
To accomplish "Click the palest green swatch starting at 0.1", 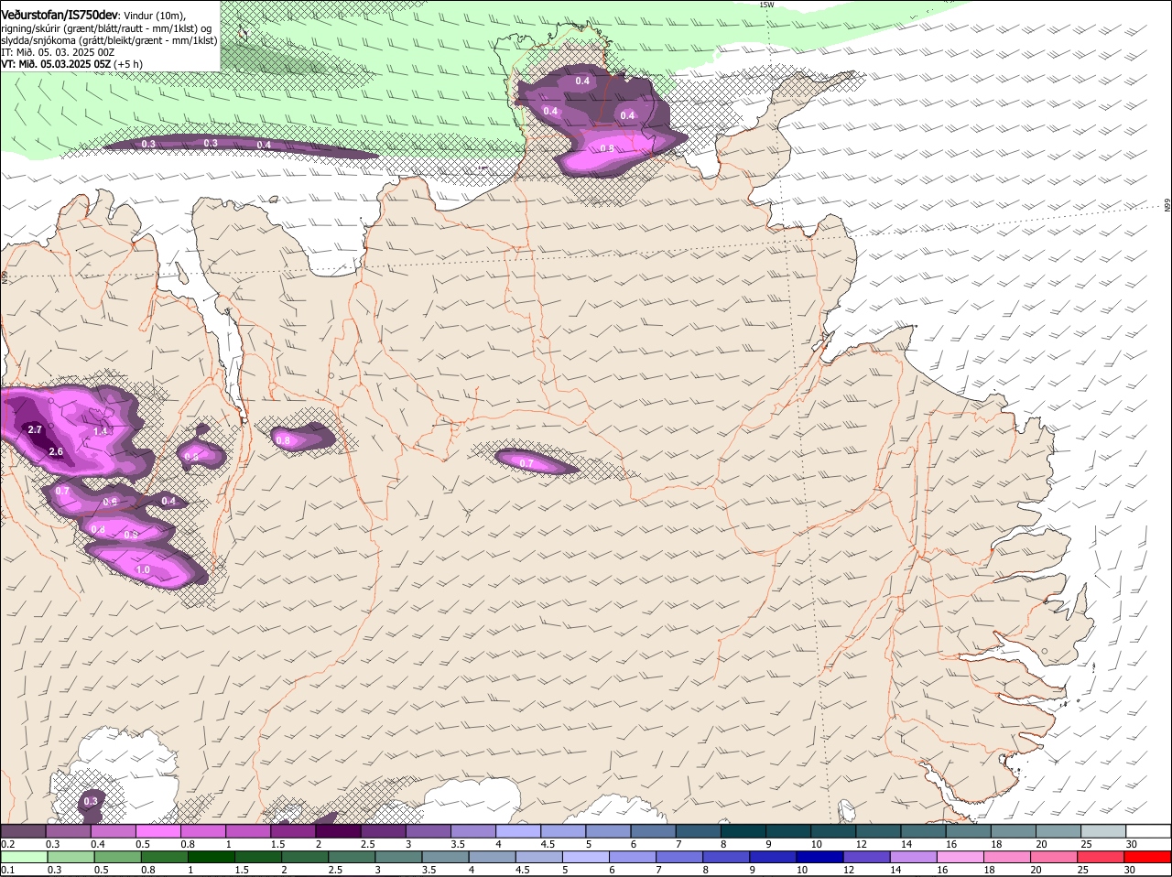I will click(23, 857).
